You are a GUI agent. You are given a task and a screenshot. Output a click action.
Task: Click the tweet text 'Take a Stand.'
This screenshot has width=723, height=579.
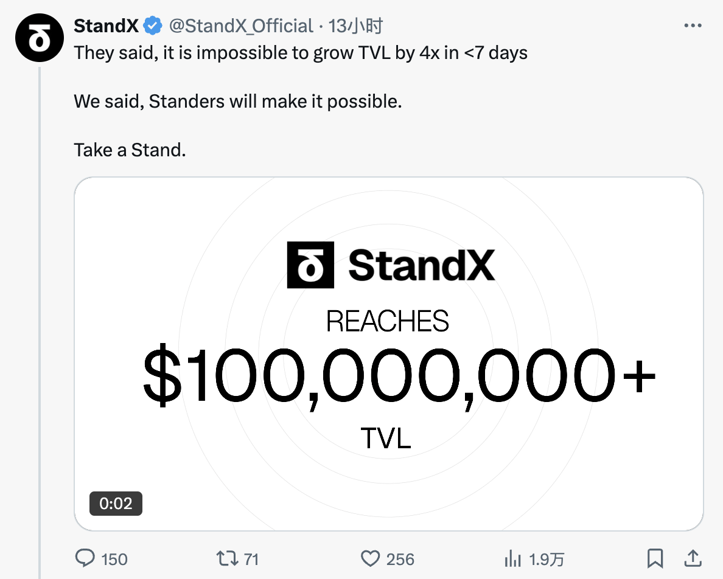tap(130, 150)
